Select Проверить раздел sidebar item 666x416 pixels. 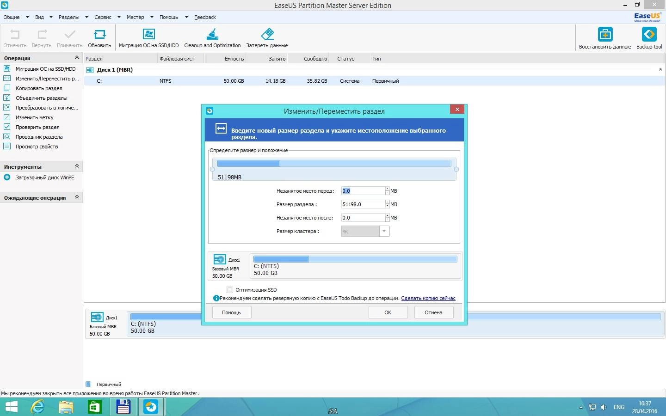coord(37,127)
